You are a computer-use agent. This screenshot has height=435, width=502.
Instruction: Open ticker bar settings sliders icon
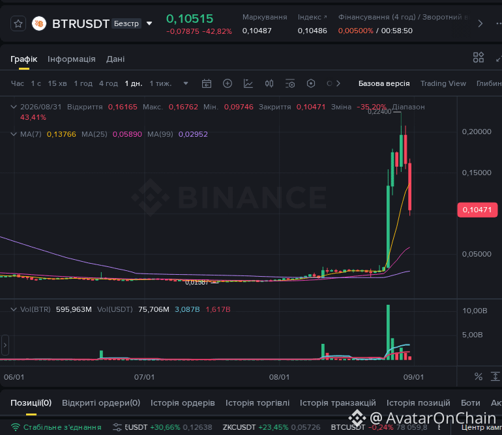(117, 427)
